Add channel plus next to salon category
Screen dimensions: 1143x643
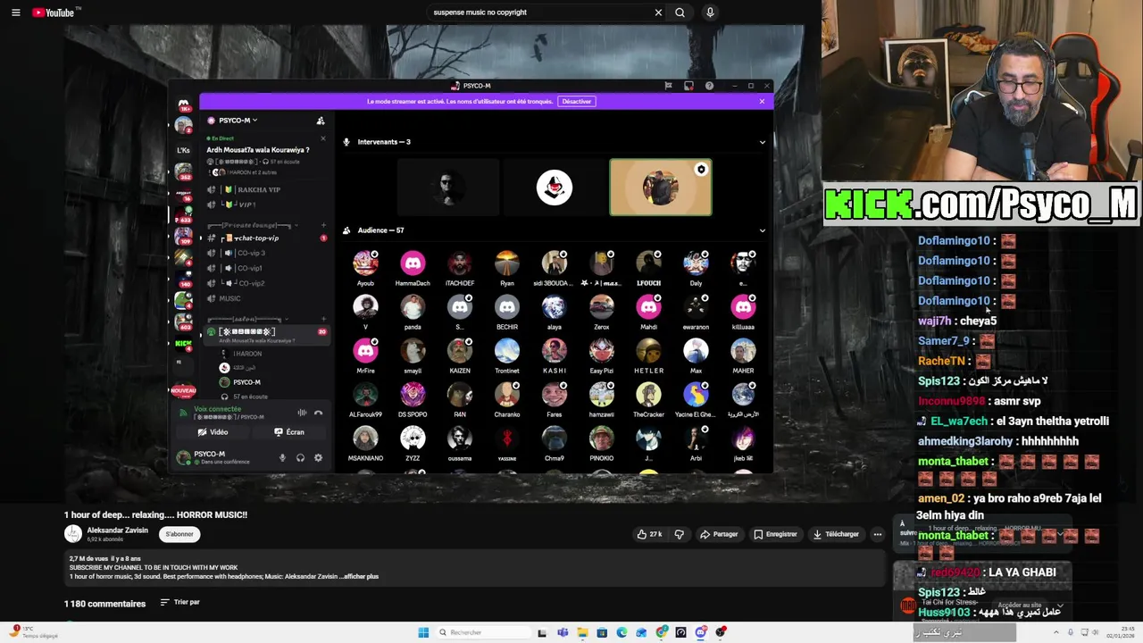322,319
